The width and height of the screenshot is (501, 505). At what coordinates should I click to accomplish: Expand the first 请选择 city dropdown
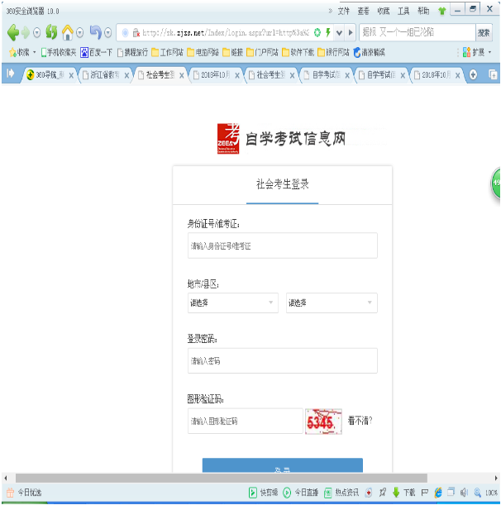(x=232, y=303)
